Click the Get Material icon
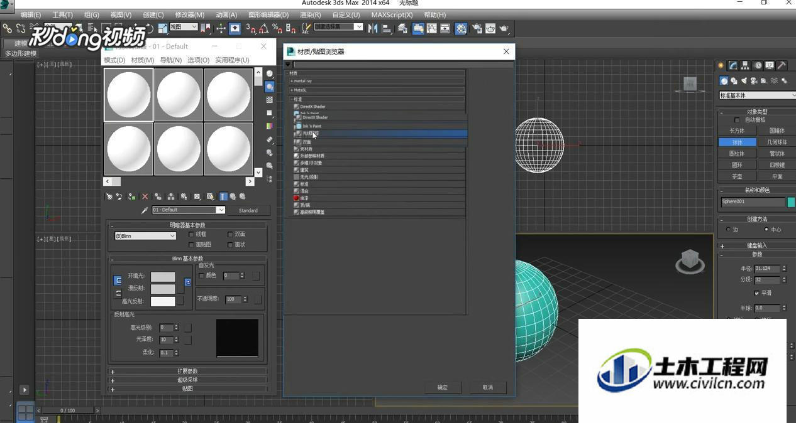 point(109,196)
